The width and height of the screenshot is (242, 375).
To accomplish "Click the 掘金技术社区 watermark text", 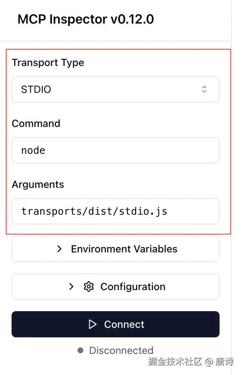I will [x=175, y=362].
